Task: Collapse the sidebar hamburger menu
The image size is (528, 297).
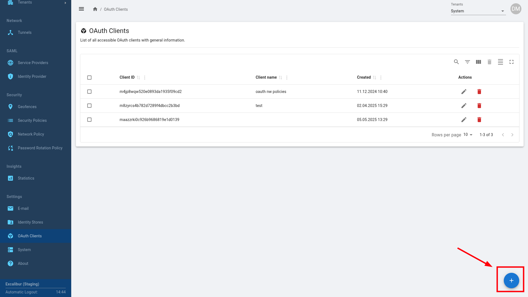Action: 81,9
